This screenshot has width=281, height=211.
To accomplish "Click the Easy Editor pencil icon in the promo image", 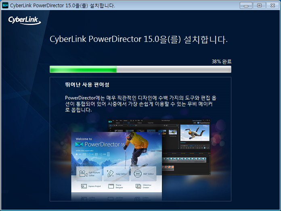I will (110, 174).
